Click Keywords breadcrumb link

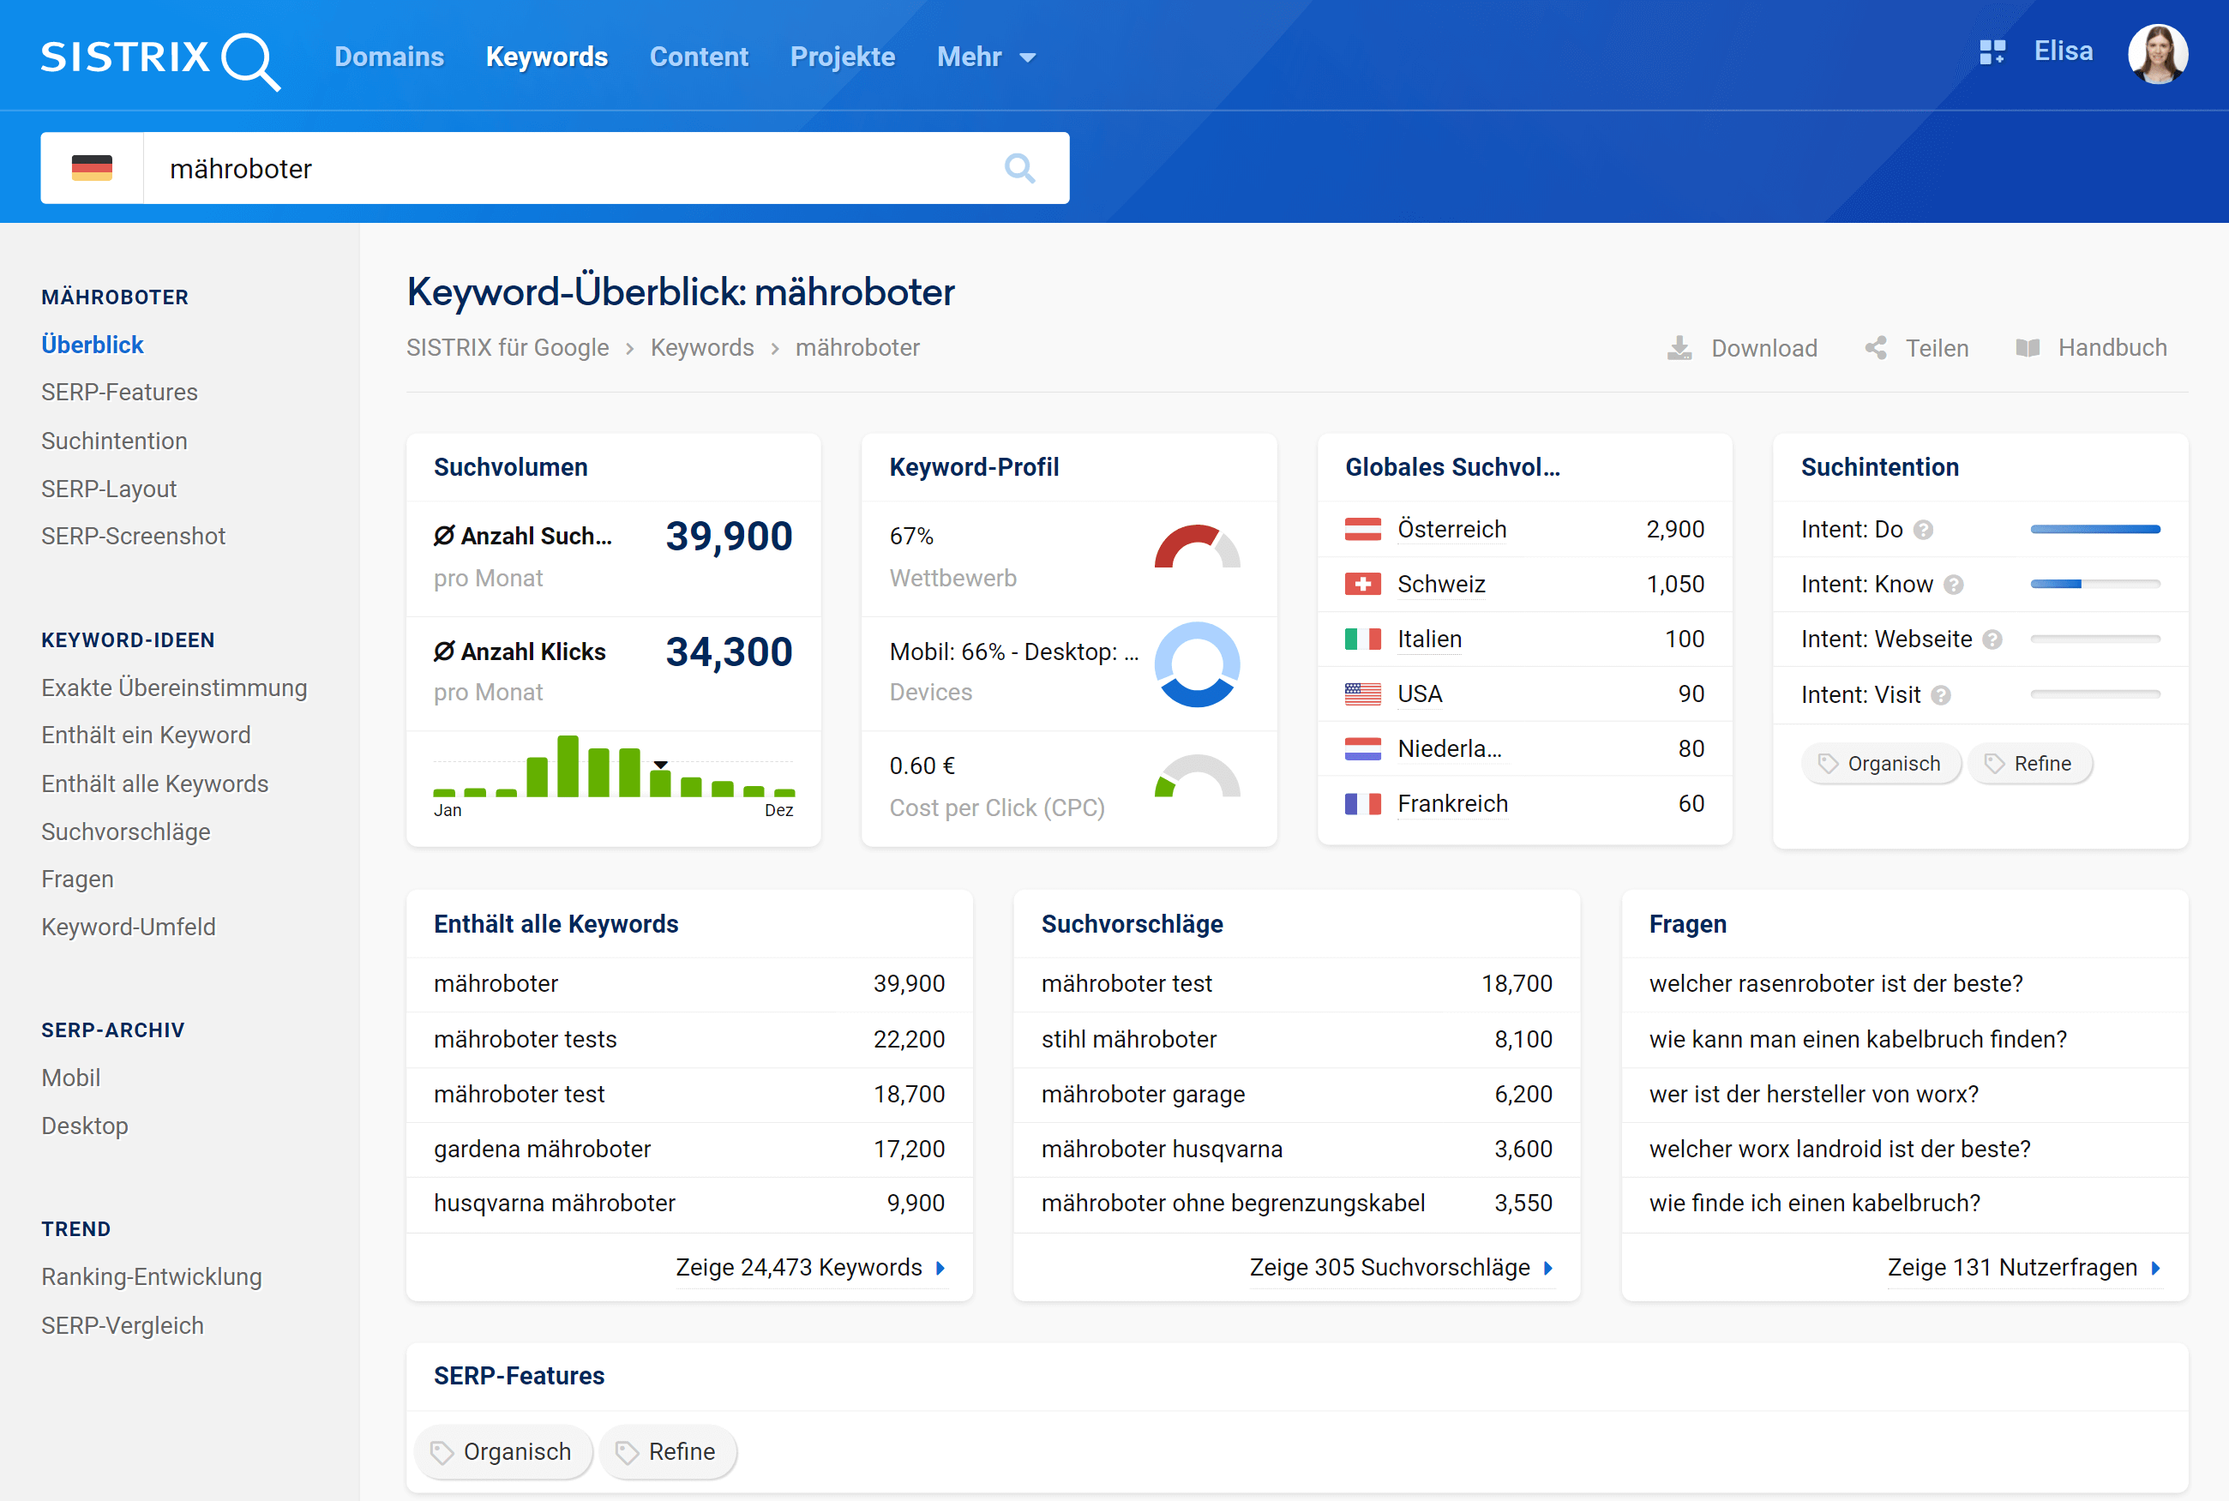pyautogui.click(x=701, y=347)
